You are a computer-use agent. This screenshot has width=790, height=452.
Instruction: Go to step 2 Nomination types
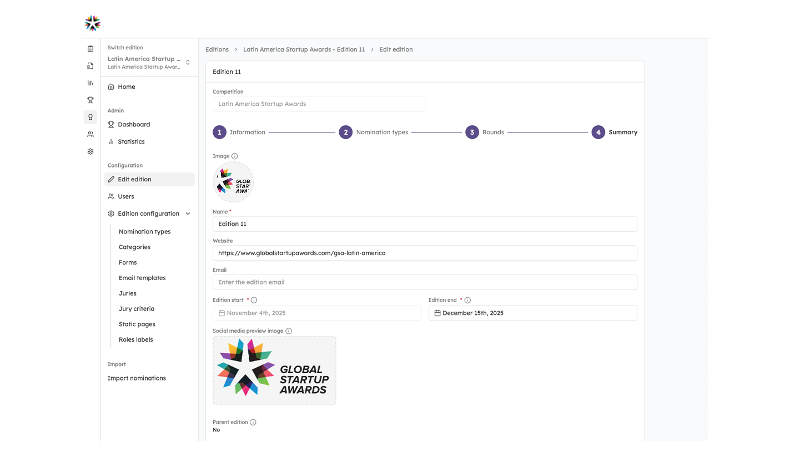(374, 133)
